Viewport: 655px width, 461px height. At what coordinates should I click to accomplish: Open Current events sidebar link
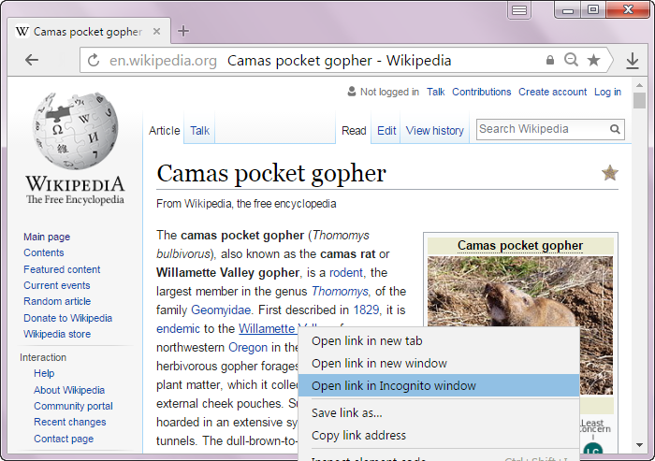point(57,285)
